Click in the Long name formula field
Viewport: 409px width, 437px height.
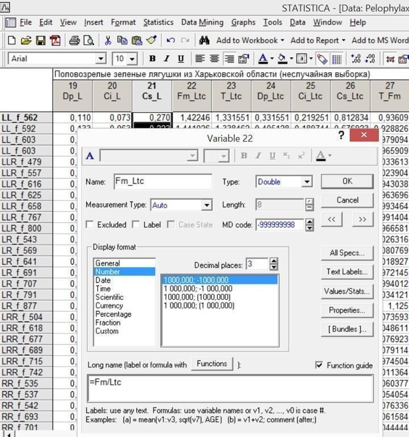point(230,388)
